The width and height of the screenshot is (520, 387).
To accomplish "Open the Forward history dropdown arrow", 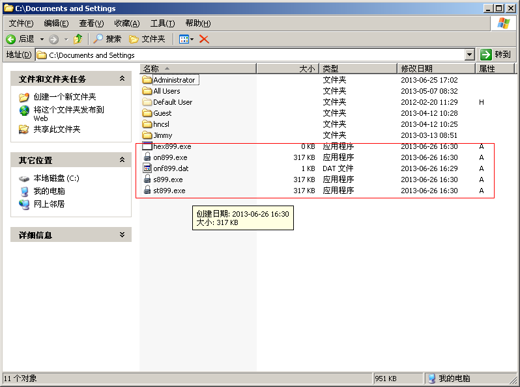I will click(x=66, y=40).
